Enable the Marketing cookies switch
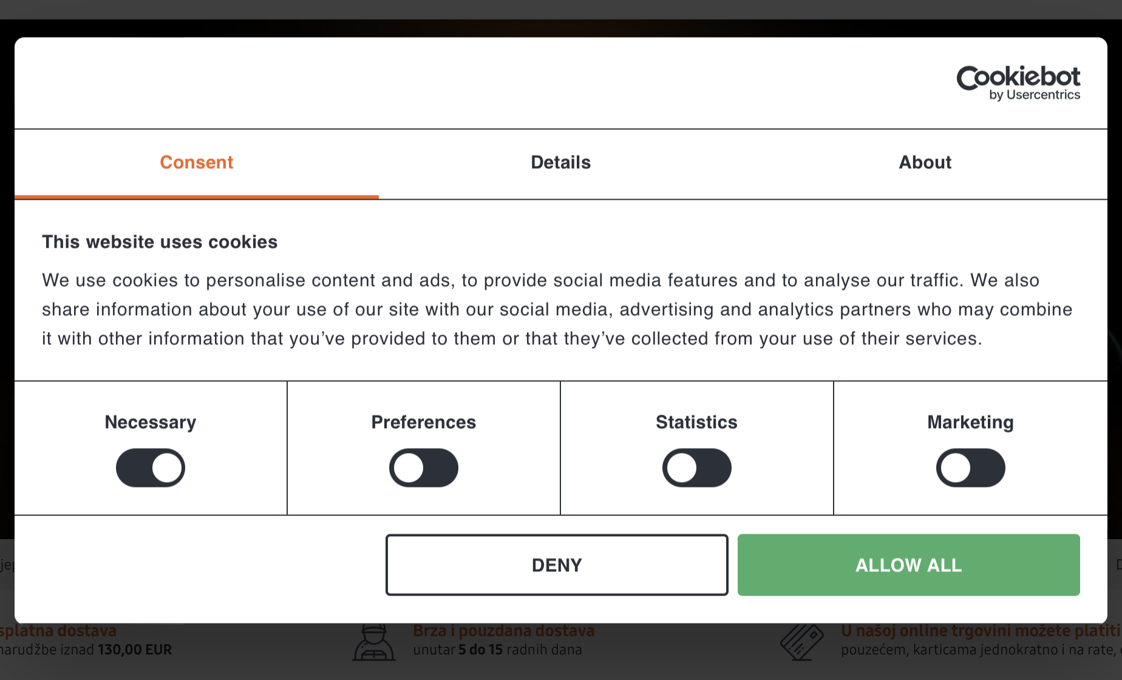This screenshot has height=680, width=1122. tap(970, 468)
